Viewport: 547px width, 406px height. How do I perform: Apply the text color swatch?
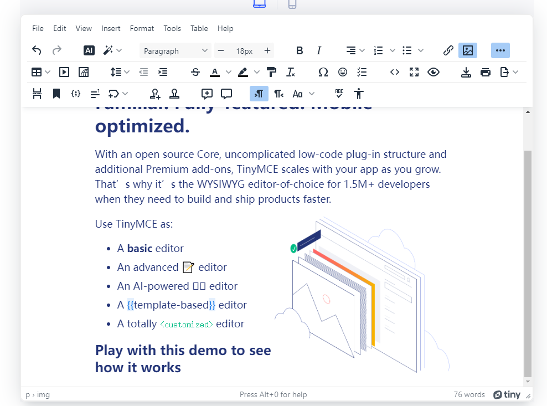click(214, 72)
